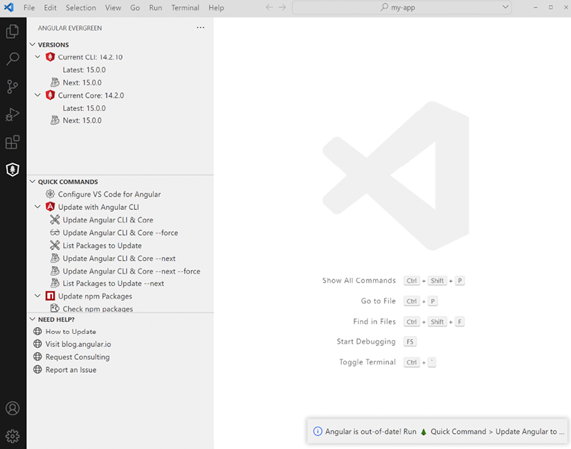
Task: Open the Accounts menu icon
Action: point(12,408)
